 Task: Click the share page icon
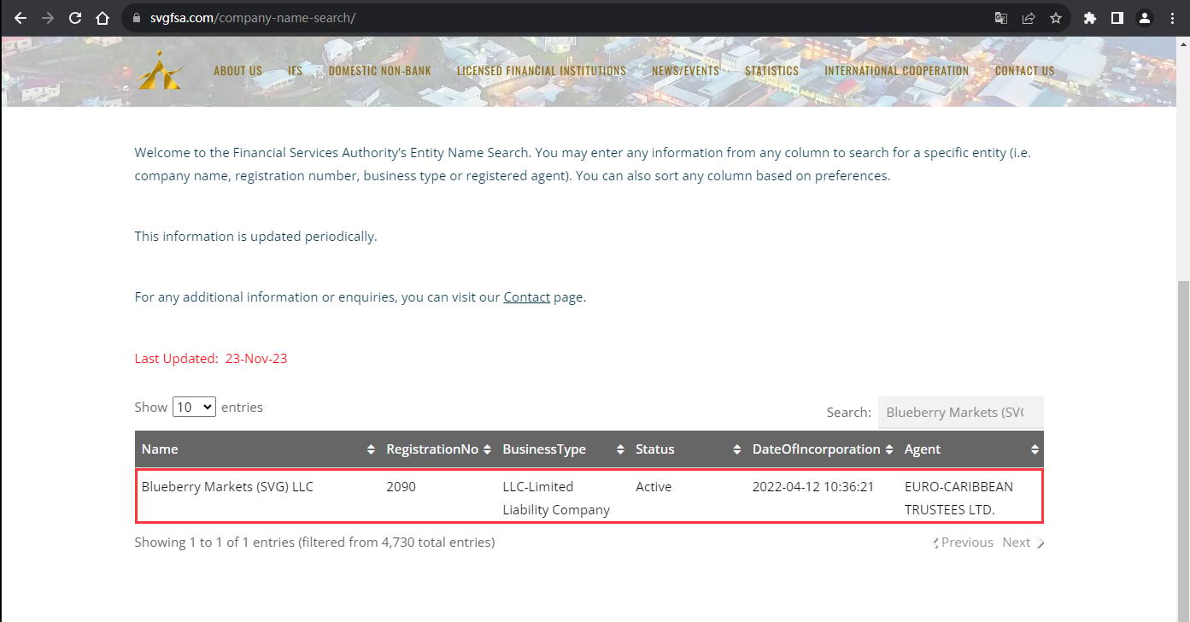[1029, 18]
